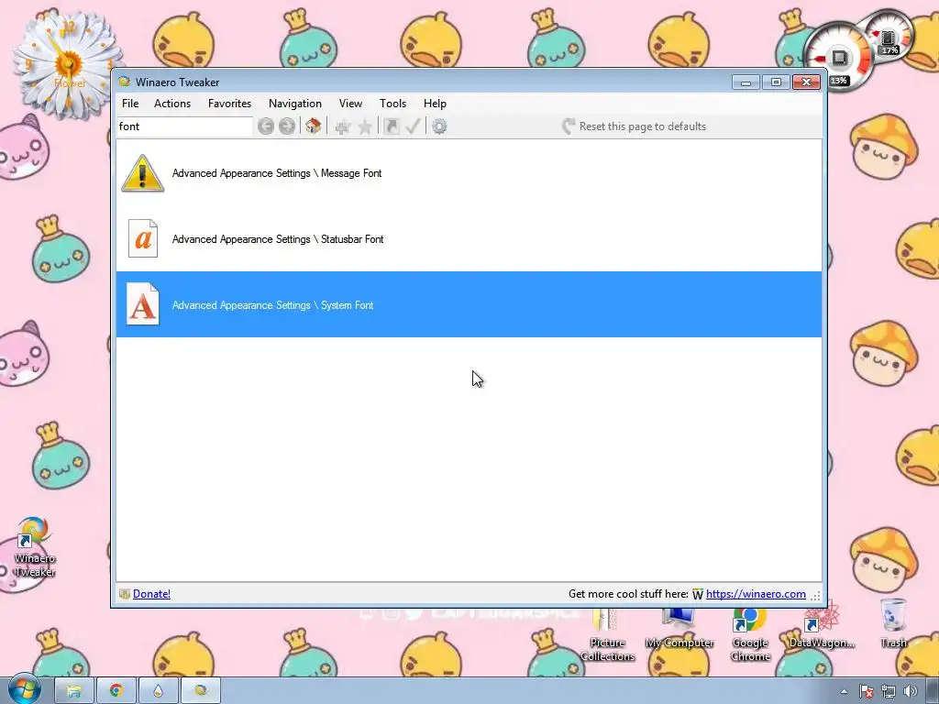Click the Message Font warning icon

(x=142, y=173)
